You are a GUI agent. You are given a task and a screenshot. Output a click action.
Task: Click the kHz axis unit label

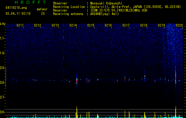3,24
